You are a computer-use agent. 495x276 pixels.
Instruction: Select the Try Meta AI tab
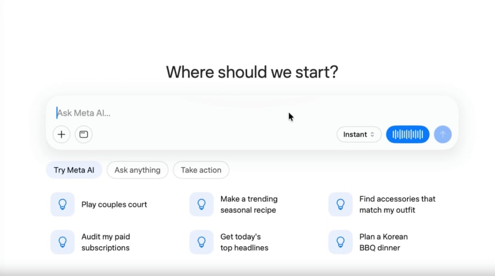click(74, 170)
